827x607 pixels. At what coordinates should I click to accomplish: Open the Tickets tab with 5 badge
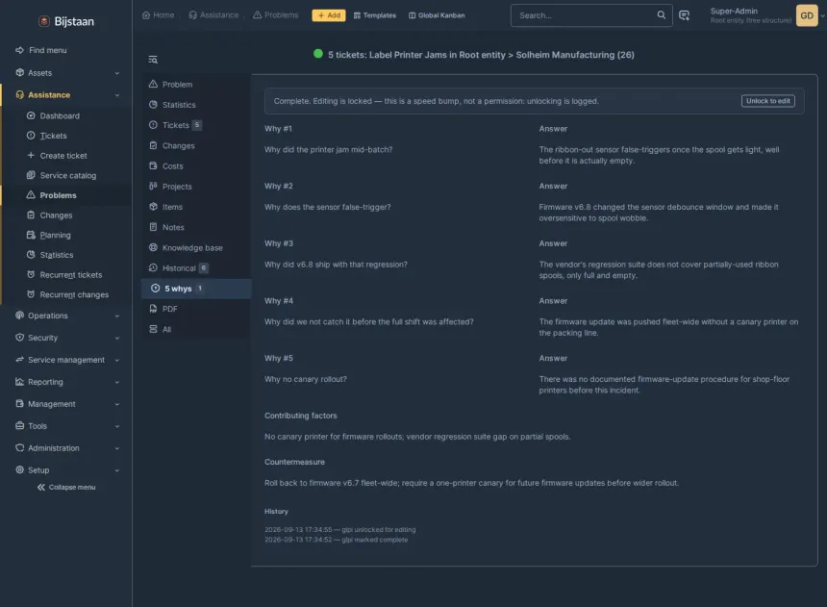(195, 125)
